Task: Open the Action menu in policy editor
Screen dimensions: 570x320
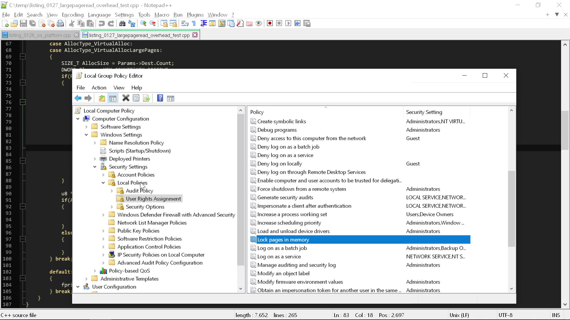Action: [x=99, y=88]
